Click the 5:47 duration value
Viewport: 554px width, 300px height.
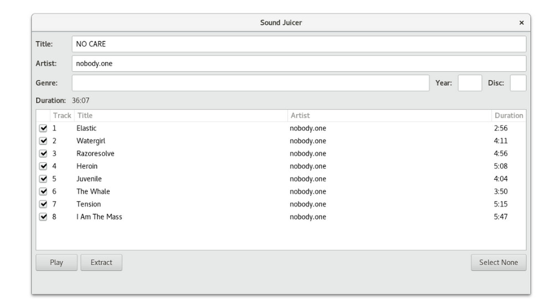[x=501, y=217]
